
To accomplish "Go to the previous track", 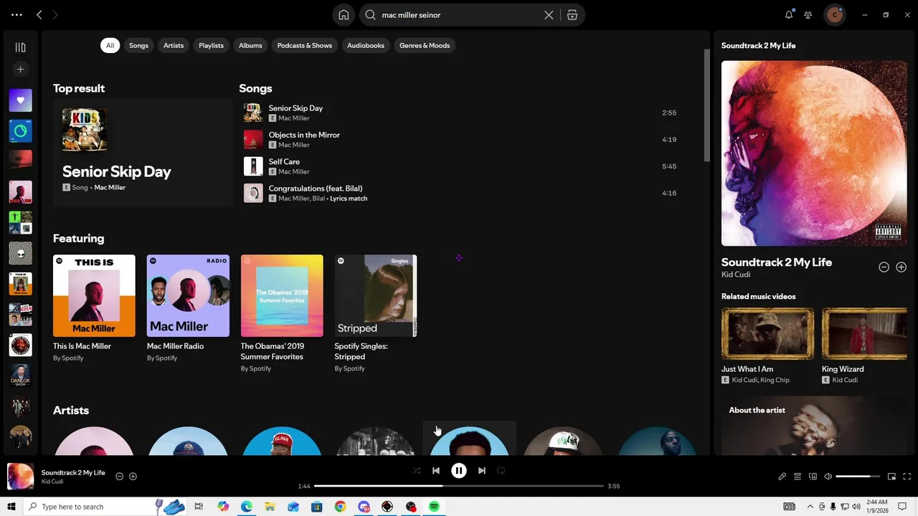I will click(435, 471).
